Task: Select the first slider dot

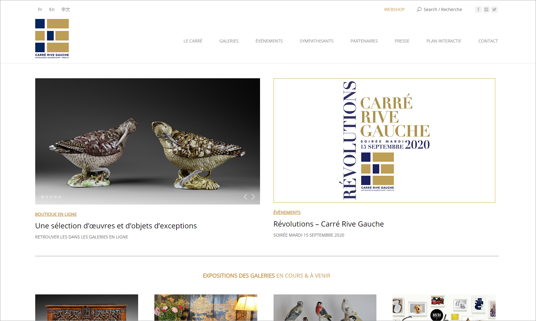Action: point(43,197)
